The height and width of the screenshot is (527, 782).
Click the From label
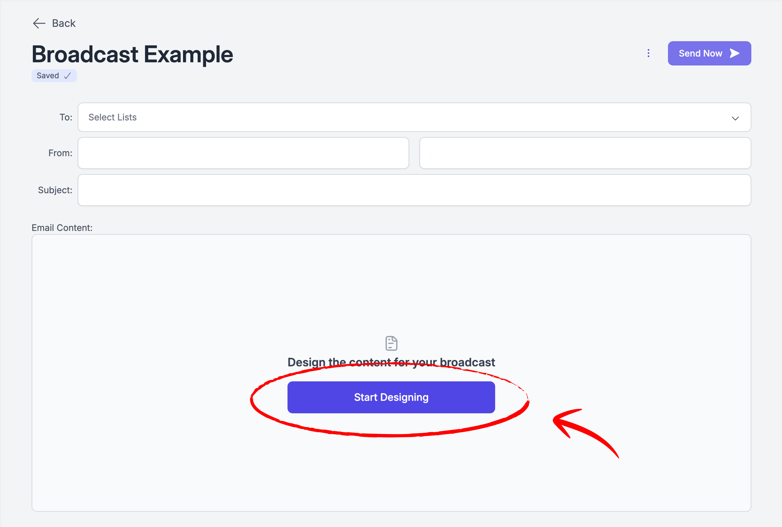[60, 153]
